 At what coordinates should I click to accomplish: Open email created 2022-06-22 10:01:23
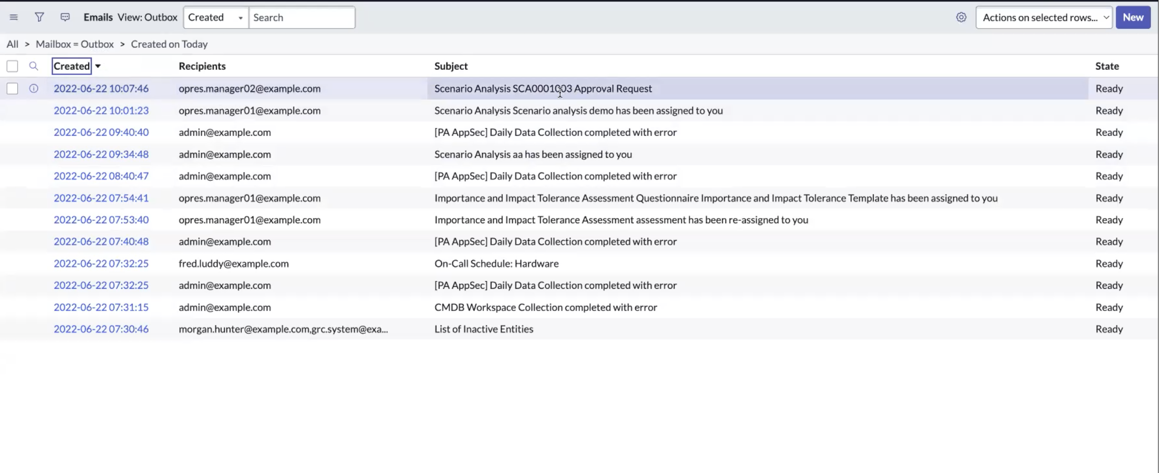101,111
